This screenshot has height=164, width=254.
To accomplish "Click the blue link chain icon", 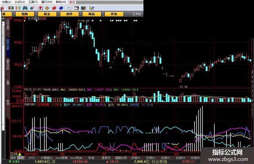I will pyautogui.click(x=61, y=8).
